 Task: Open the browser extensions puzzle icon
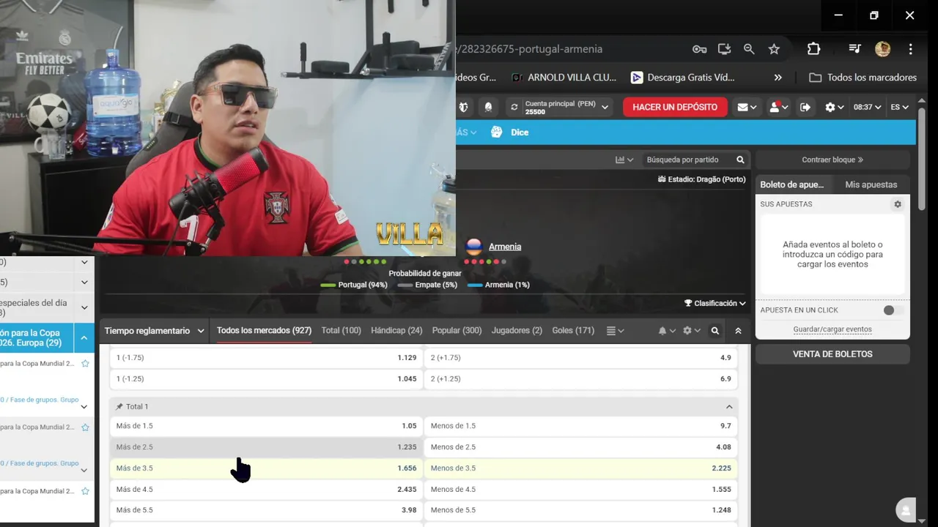click(x=813, y=49)
